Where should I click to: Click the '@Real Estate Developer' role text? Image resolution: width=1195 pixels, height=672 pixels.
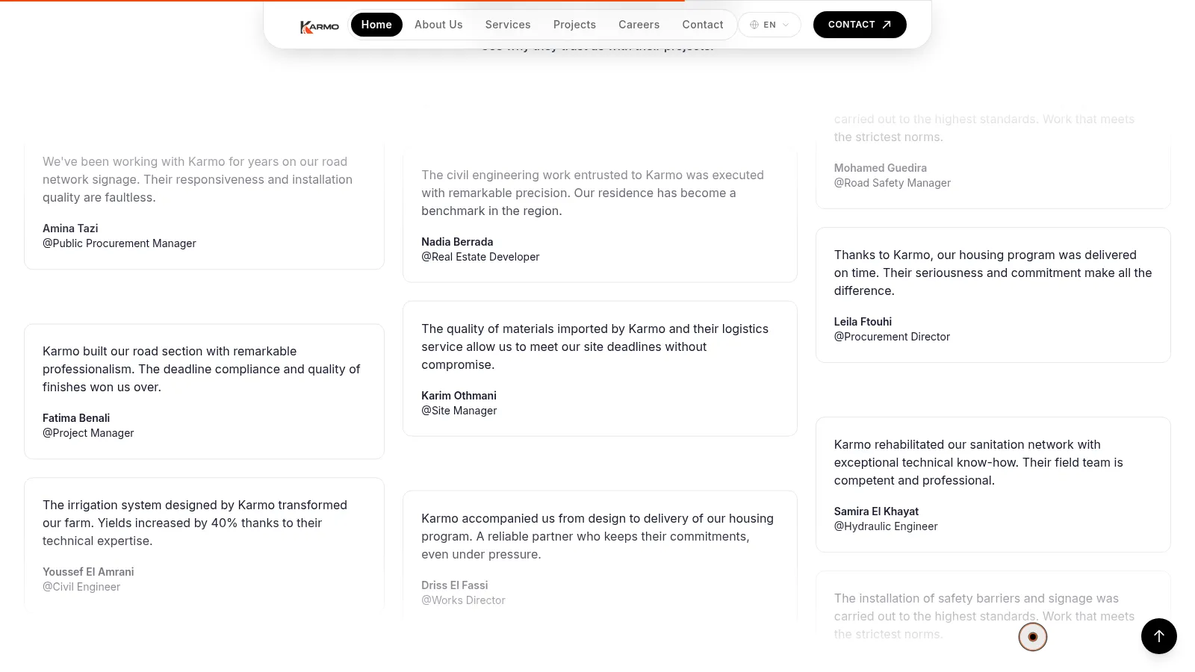point(480,257)
